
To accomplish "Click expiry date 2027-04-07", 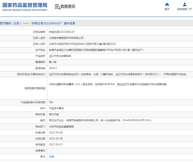I will click(x=56, y=144).
